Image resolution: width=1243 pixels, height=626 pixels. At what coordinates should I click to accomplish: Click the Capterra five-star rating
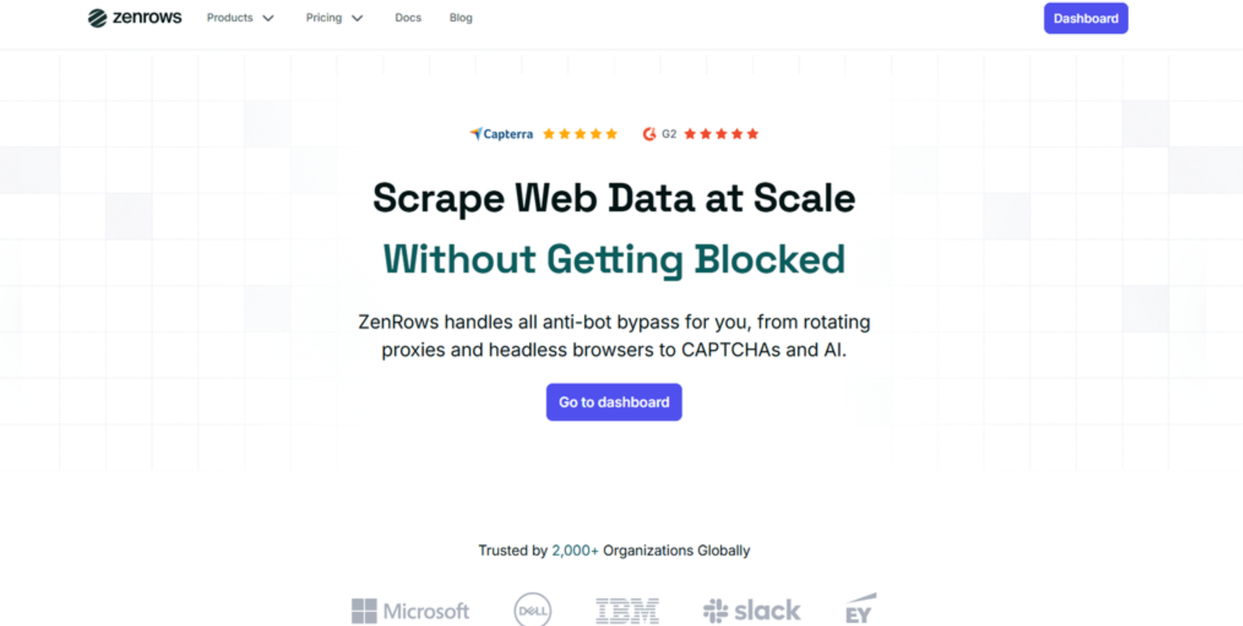(x=580, y=134)
